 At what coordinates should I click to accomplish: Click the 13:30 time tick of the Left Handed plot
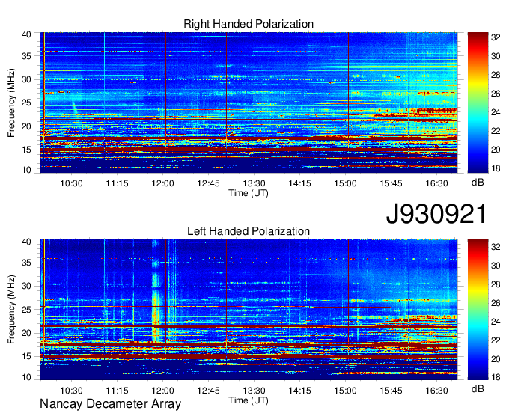click(254, 391)
